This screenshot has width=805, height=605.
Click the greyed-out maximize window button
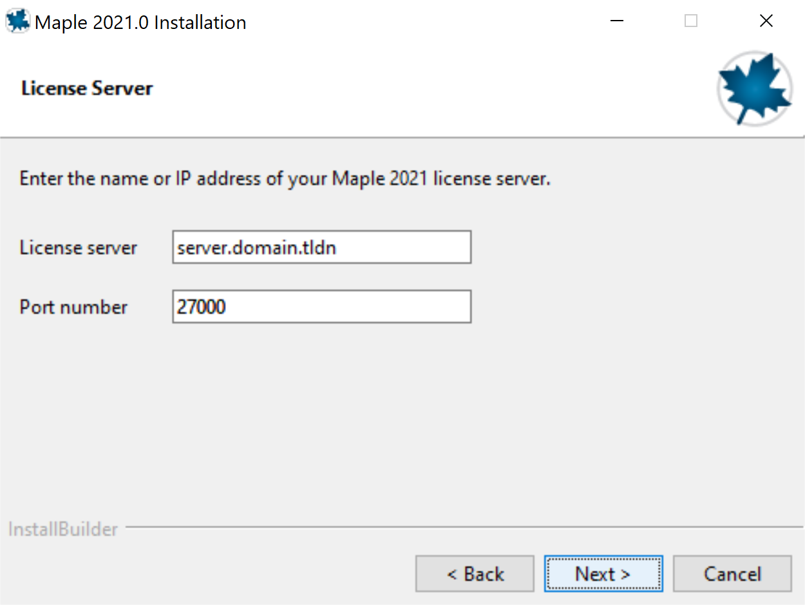point(691,21)
